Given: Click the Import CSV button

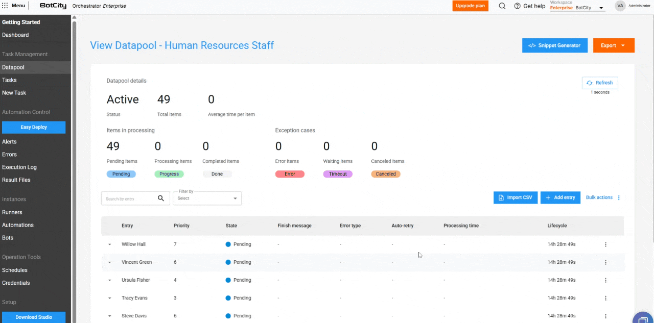Looking at the screenshot, I should 515,198.
